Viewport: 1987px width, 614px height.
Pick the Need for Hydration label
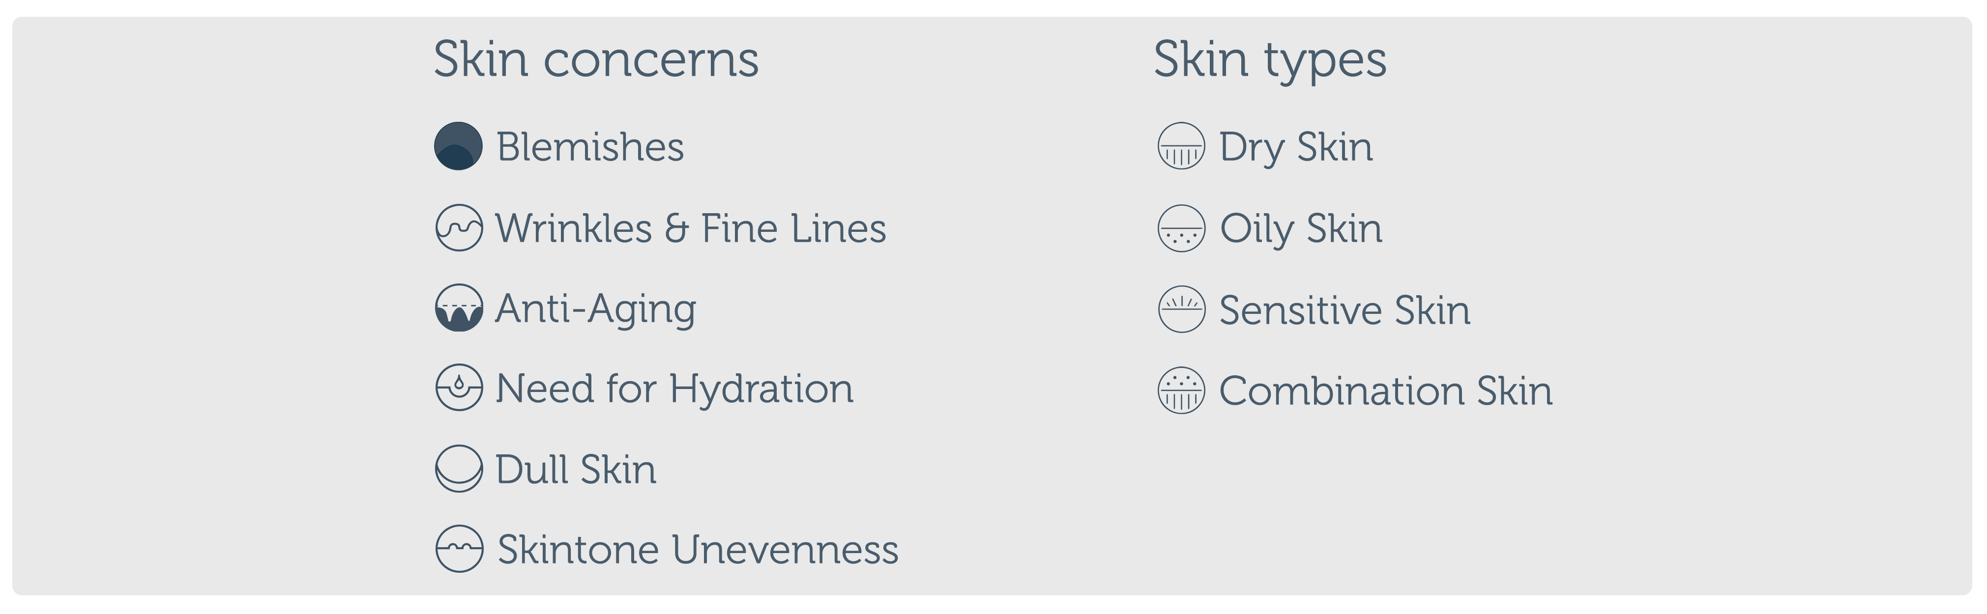(674, 388)
